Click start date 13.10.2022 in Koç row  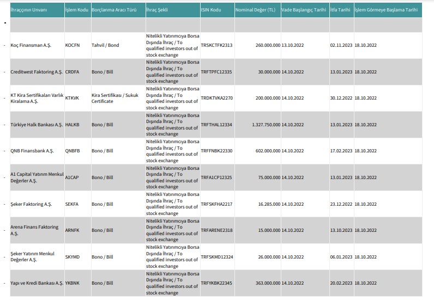[x=293, y=45]
